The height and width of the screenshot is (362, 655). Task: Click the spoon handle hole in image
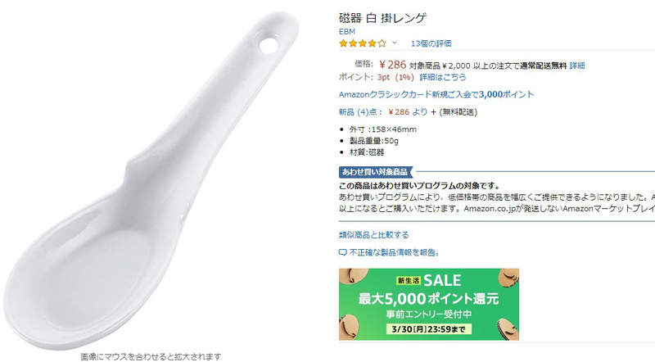click(269, 45)
